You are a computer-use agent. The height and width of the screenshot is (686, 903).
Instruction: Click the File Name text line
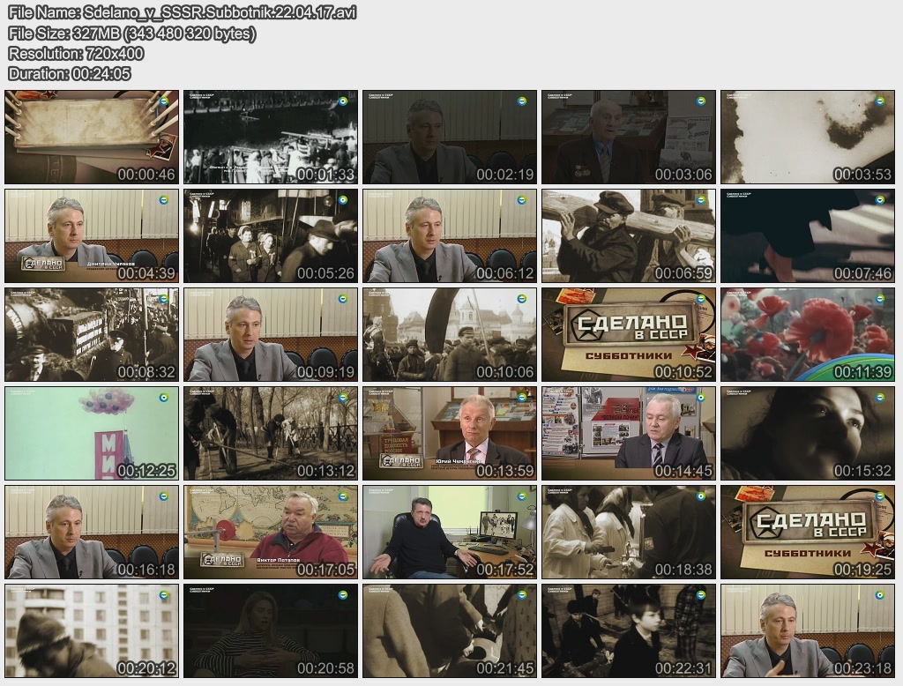point(183,14)
